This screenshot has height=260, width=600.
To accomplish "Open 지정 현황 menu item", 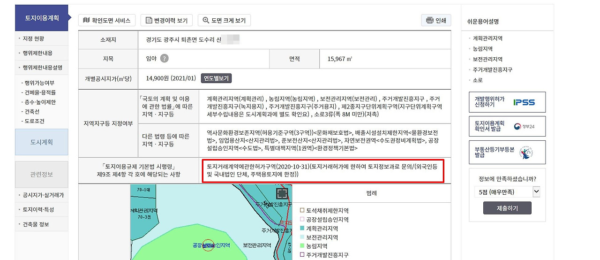I will (33, 38).
